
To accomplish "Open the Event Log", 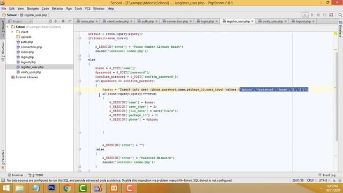I will 327,175.
